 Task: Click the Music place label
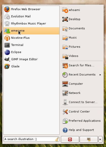pos(73,38)
